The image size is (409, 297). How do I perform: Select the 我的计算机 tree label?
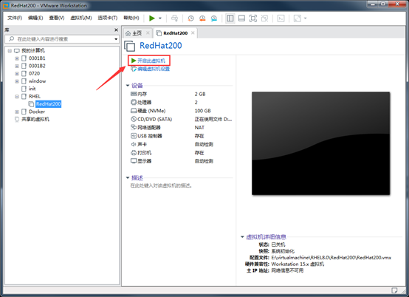[x=33, y=51]
